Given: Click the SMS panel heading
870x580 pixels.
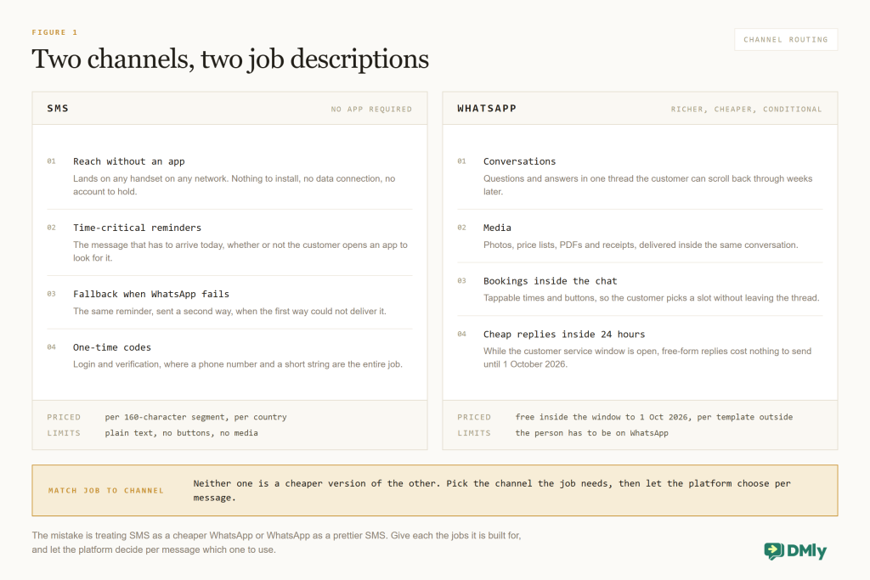Looking at the screenshot, I should 58,108.
